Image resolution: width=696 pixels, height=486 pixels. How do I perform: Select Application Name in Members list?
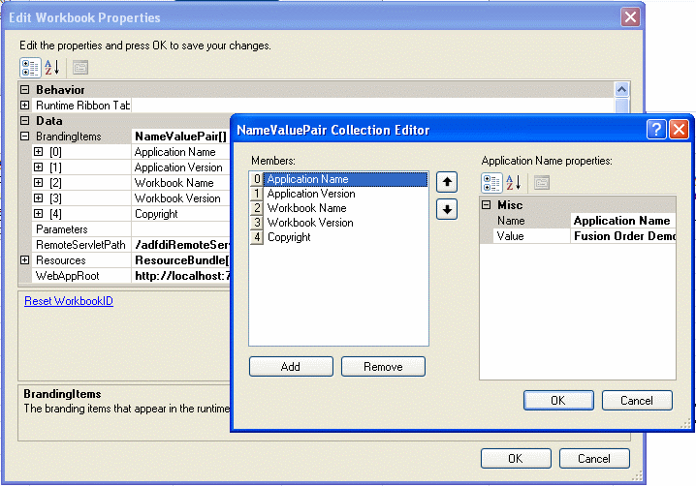(338, 179)
